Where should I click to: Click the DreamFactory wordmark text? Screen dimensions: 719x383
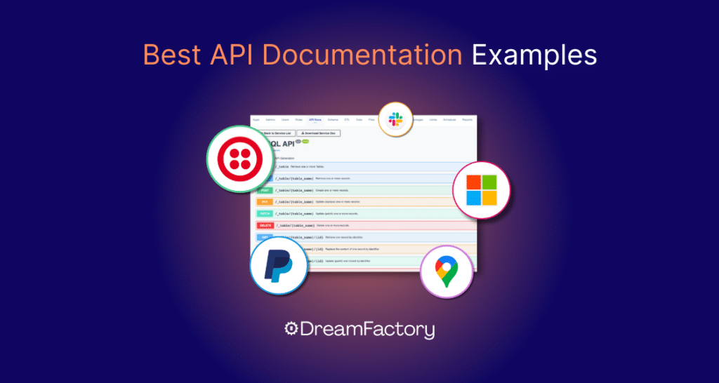(x=367, y=330)
